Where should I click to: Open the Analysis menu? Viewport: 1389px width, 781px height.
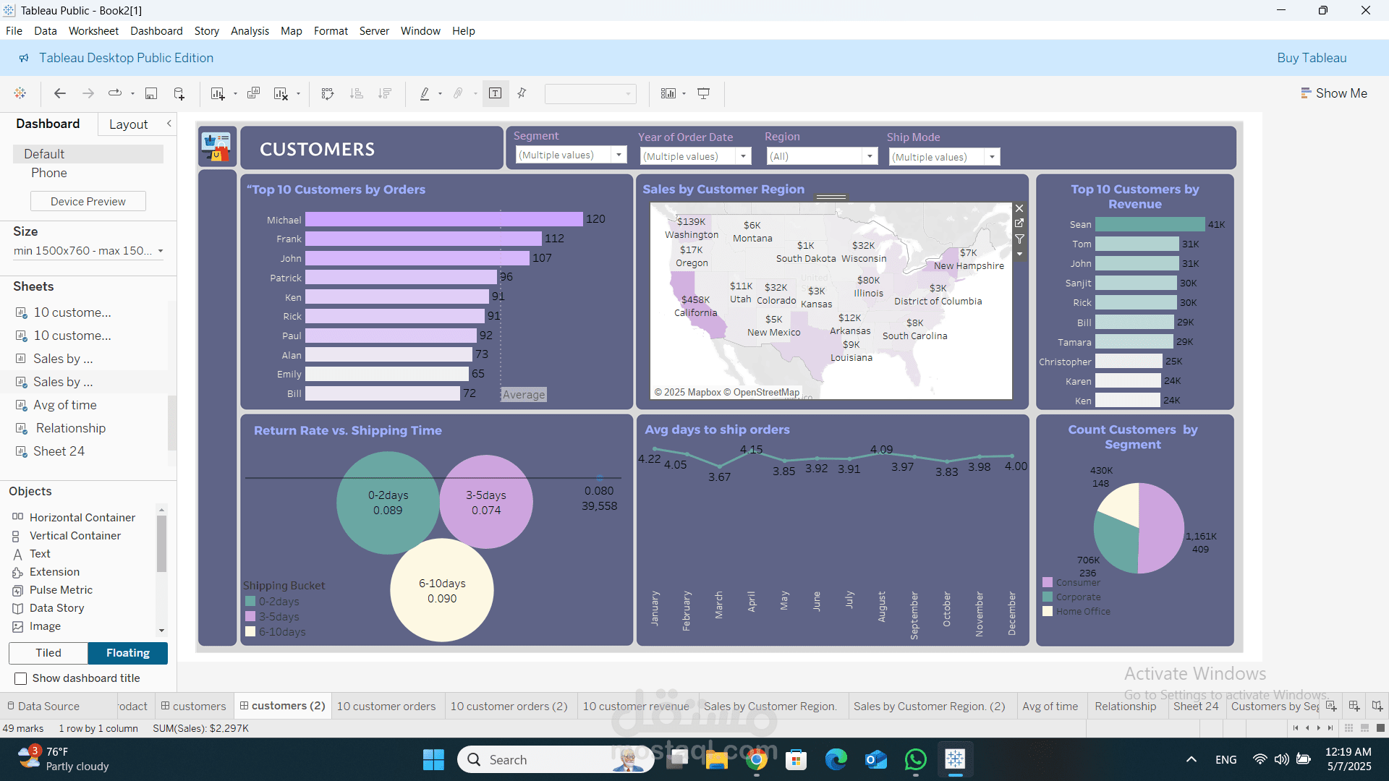[250, 31]
